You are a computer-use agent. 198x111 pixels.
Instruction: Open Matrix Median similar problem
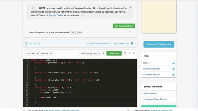[x=150, y=93]
